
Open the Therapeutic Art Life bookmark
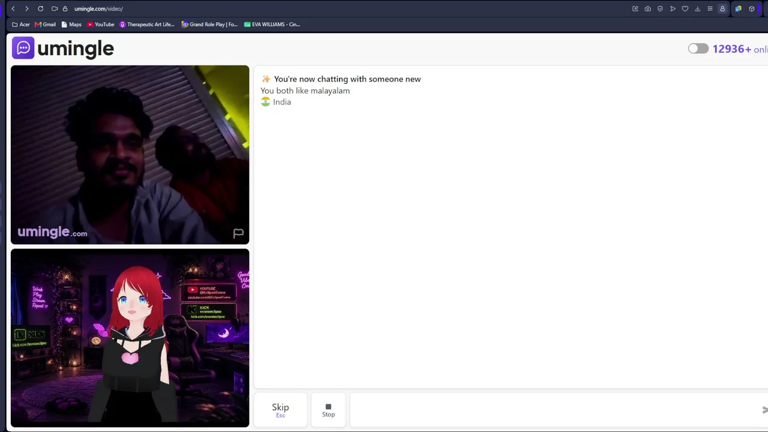[147, 25]
